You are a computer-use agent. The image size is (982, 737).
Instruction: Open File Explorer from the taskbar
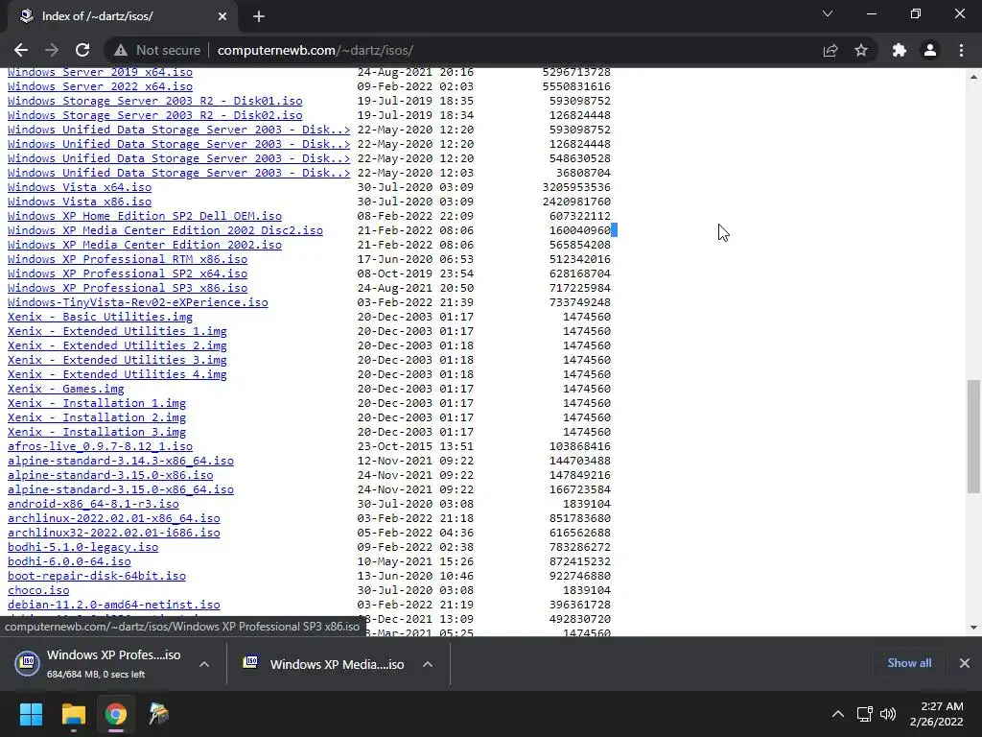73,714
